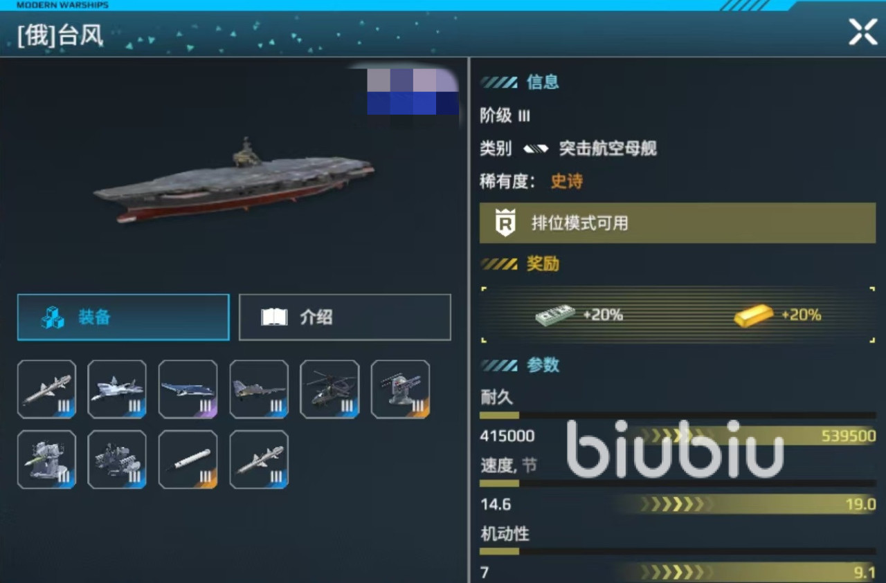Close the 台风 ship info panel
This screenshot has width=886, height=583.
pos(862,33)
